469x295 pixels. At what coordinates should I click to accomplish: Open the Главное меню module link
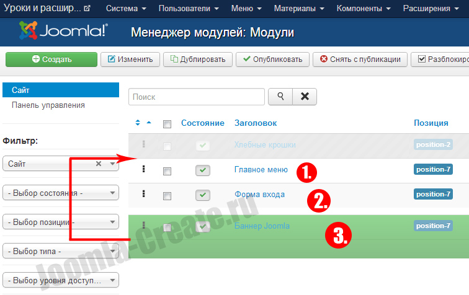pyautogui.click(x=261, y=169)
